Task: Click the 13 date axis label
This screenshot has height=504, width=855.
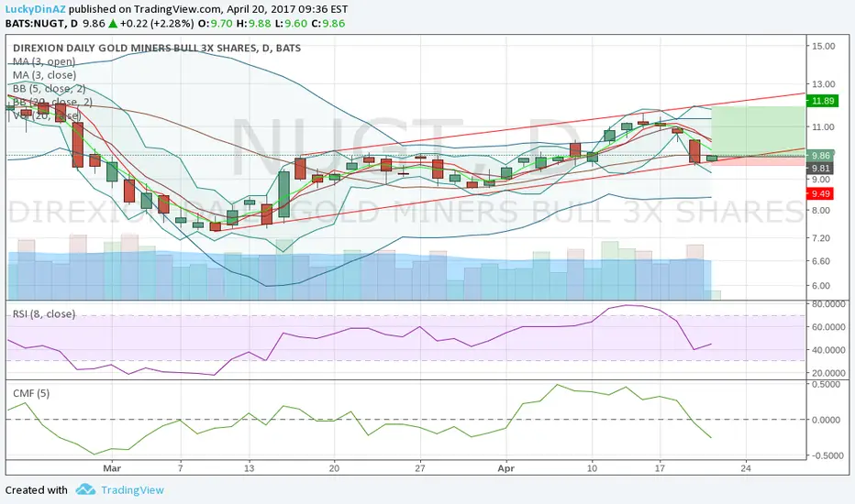Action: pyautogui.click(x=250, y=468)
